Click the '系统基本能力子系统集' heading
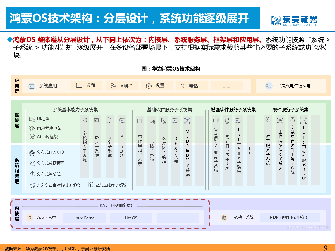Image resolution: width=335 pixels, height=251 pixels. pos(75,110)
